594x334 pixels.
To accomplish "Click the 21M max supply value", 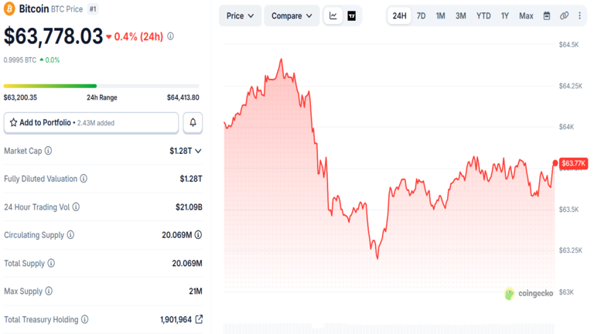I will pyautogui.click(x=196, y=291).
